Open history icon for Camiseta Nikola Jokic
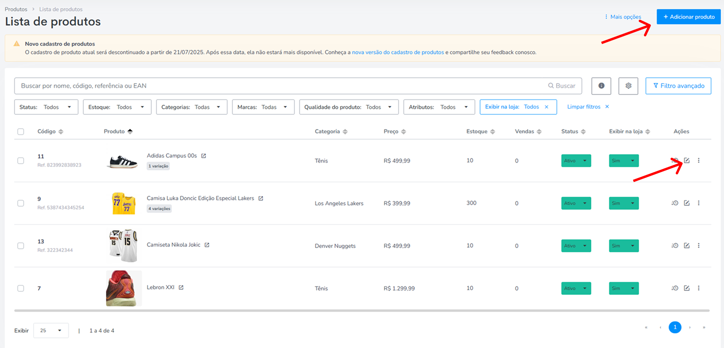This screenshot has height=348, width=724. click(x=675, y=246)
